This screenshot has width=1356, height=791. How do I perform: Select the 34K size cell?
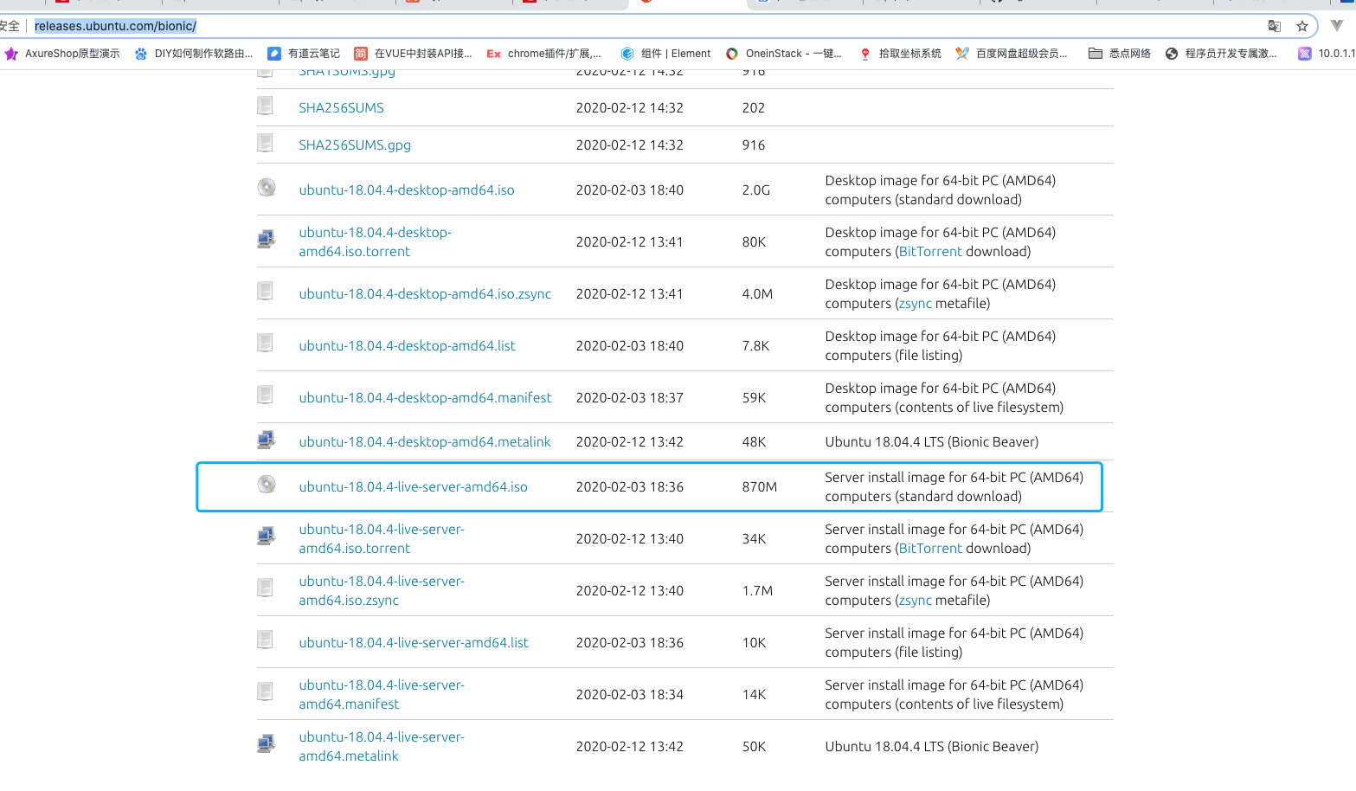754,539
